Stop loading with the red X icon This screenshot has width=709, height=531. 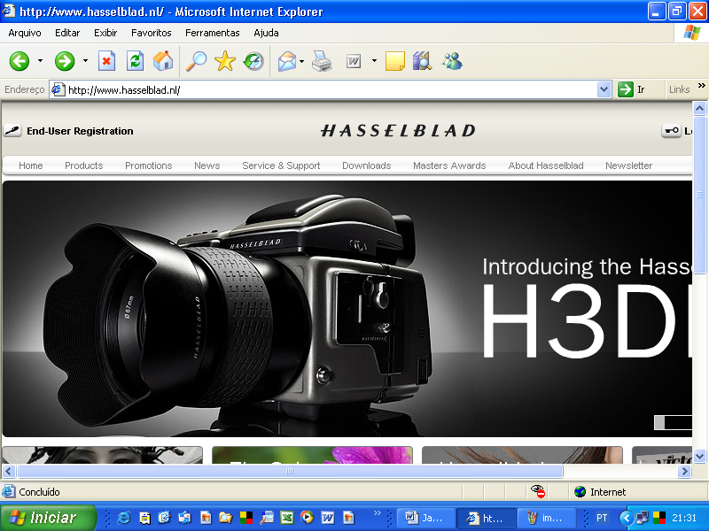[x=106, y=61]
